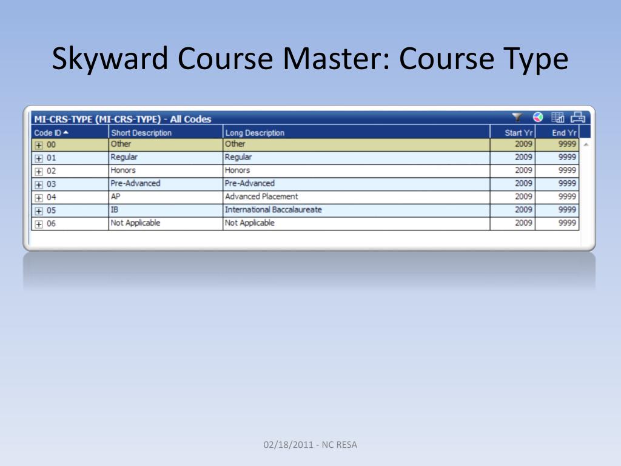This screenshot has width=621, height=466.
Task: Open the filter funnel icon
Action: [x=517, y=117]
